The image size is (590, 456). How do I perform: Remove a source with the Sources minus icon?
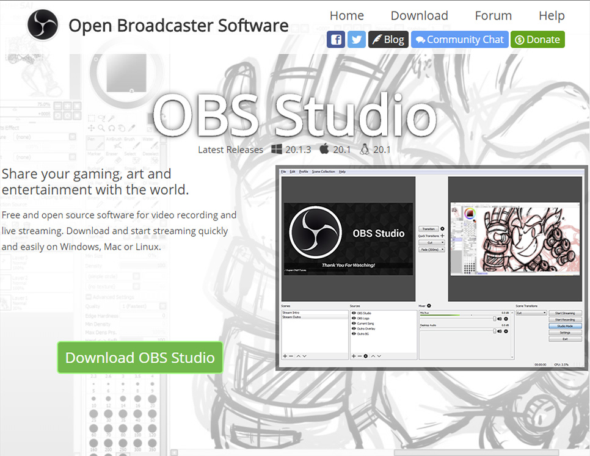pos(359,356)
